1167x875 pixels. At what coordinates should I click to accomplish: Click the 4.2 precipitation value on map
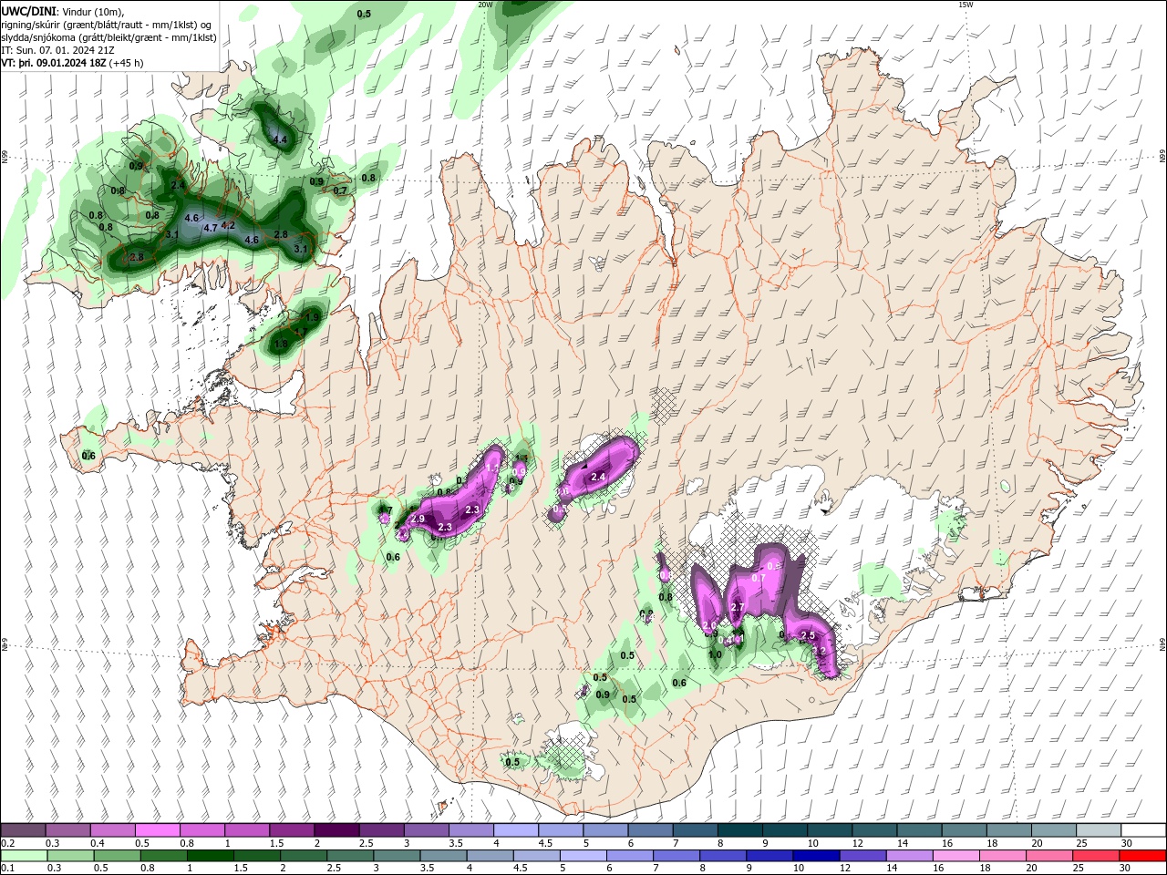tap(228, 225)
